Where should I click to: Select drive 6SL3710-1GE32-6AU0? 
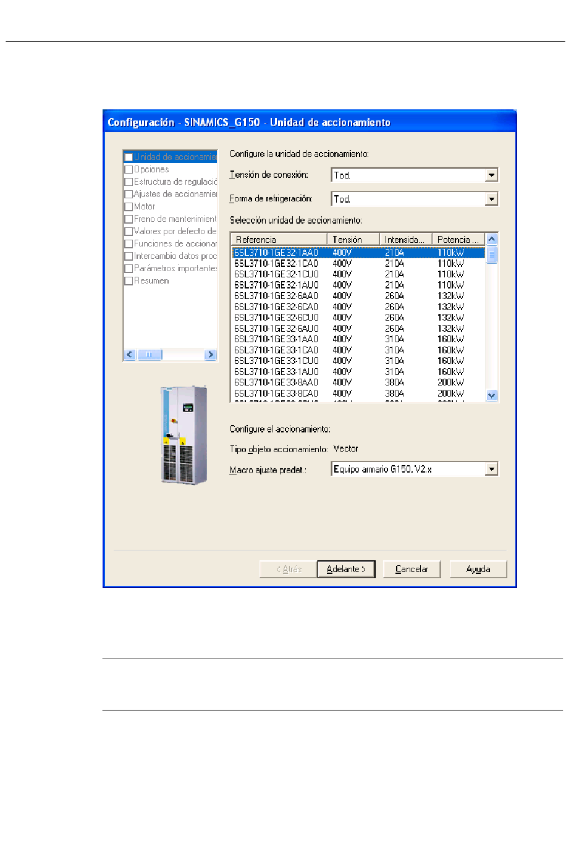[x=358, y=329]
